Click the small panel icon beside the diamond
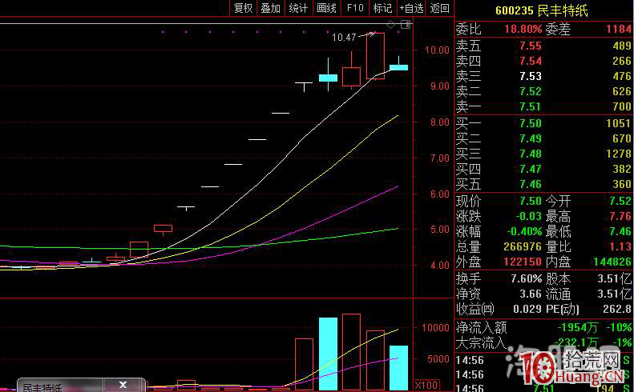Viewport: 634px width, 392px height. [406, 25]
